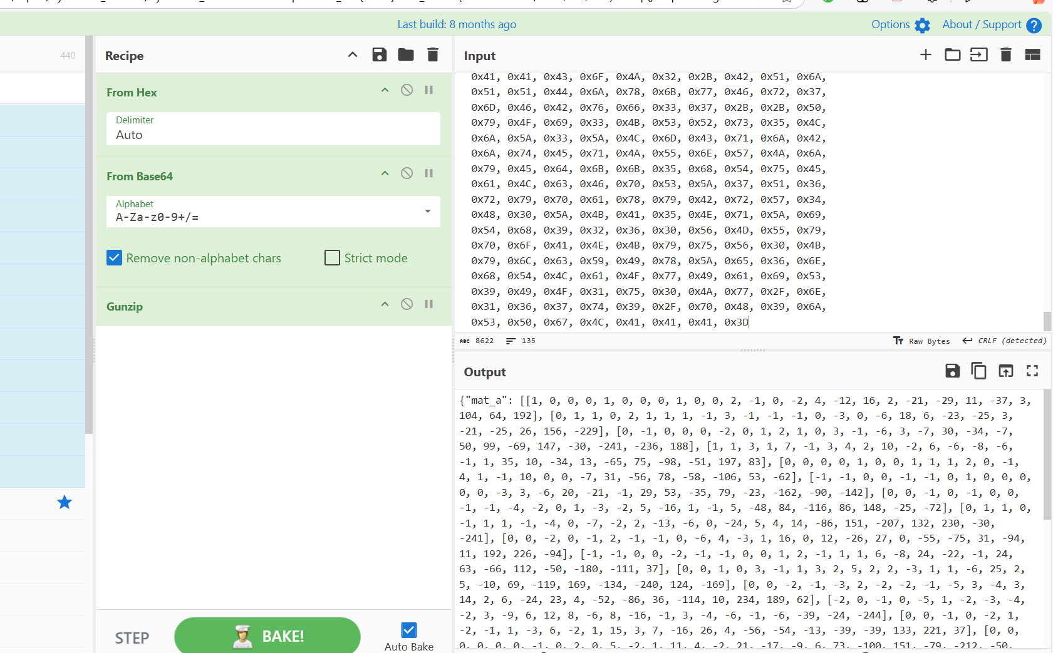Set breakpoint on Gunzip operation
The height and width of the screenshot is (653, 1053).
(429, 304)
